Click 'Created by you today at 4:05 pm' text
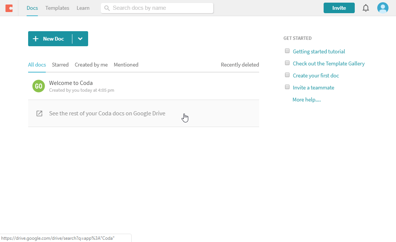396x242 pixels. 82,90
